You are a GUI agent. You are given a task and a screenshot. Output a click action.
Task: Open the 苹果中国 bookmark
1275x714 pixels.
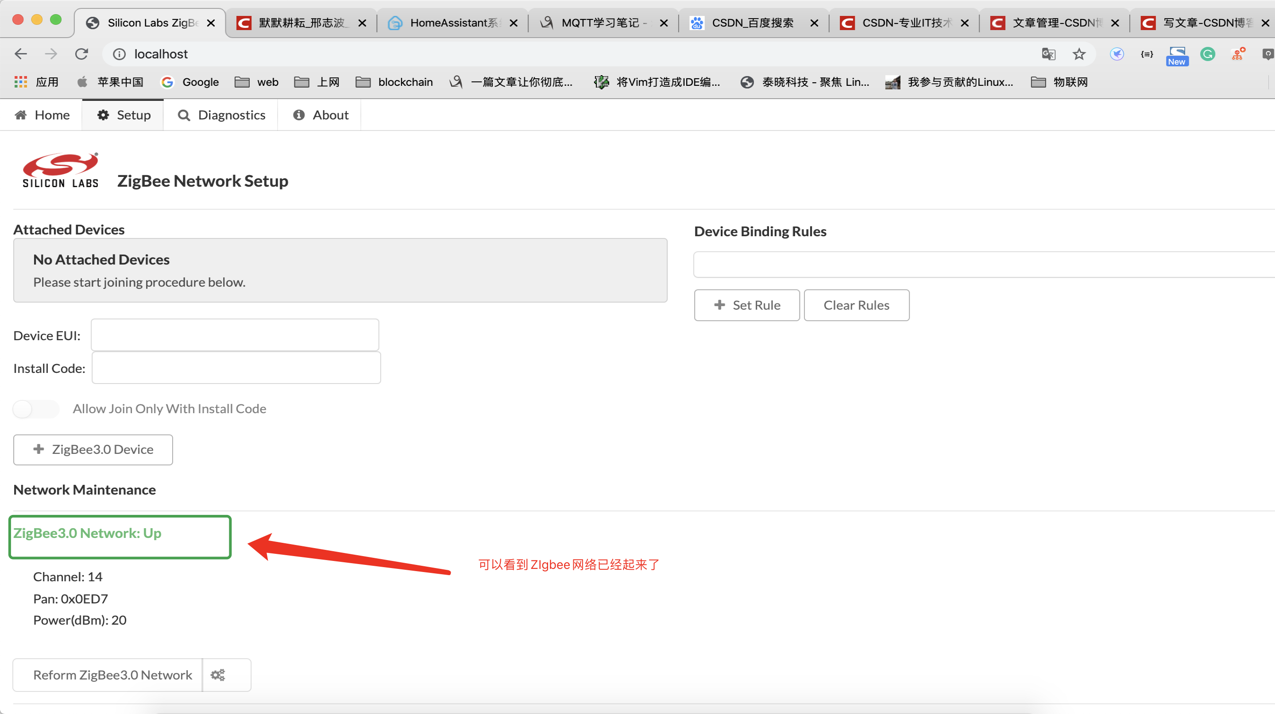[x=110, y=82]
